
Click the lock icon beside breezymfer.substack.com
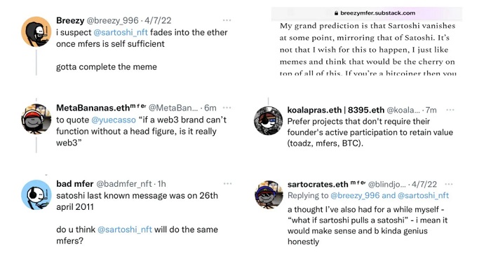click(x=336, y=13)
